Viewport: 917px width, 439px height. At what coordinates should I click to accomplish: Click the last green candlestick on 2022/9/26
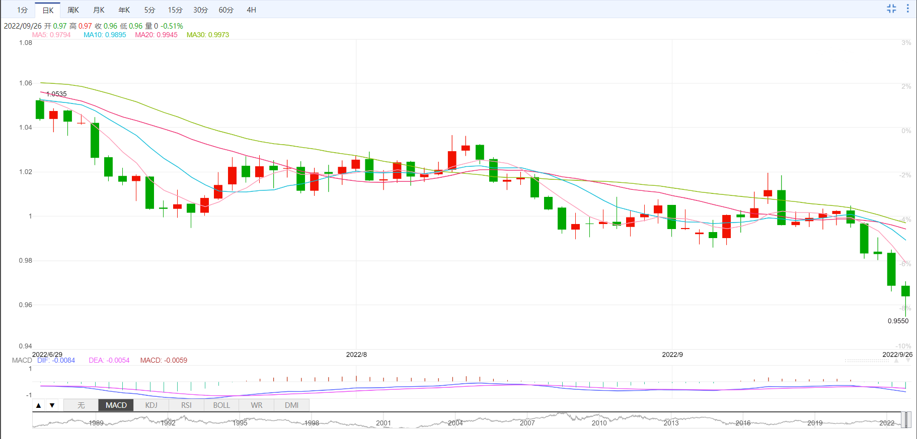[905, 291]
